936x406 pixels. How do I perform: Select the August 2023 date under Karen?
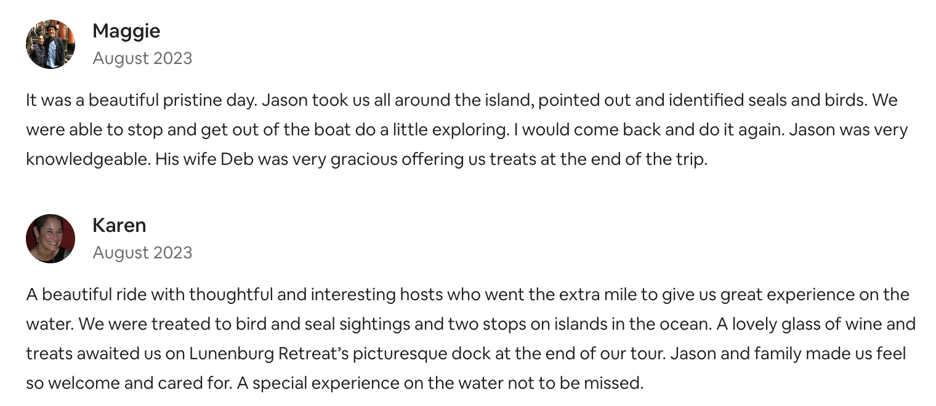point(142,253)
